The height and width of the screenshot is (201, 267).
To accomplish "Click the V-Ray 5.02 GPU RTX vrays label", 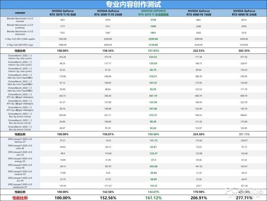I will (20, 45).
